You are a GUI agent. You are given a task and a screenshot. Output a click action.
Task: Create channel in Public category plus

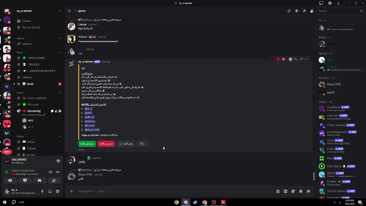tap(60, 136)
